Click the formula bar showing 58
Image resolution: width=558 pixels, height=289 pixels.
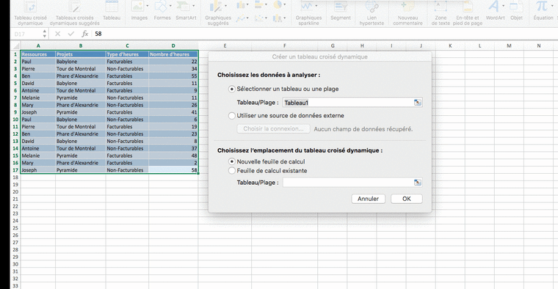pyautogui.click(x=324, y=34)
